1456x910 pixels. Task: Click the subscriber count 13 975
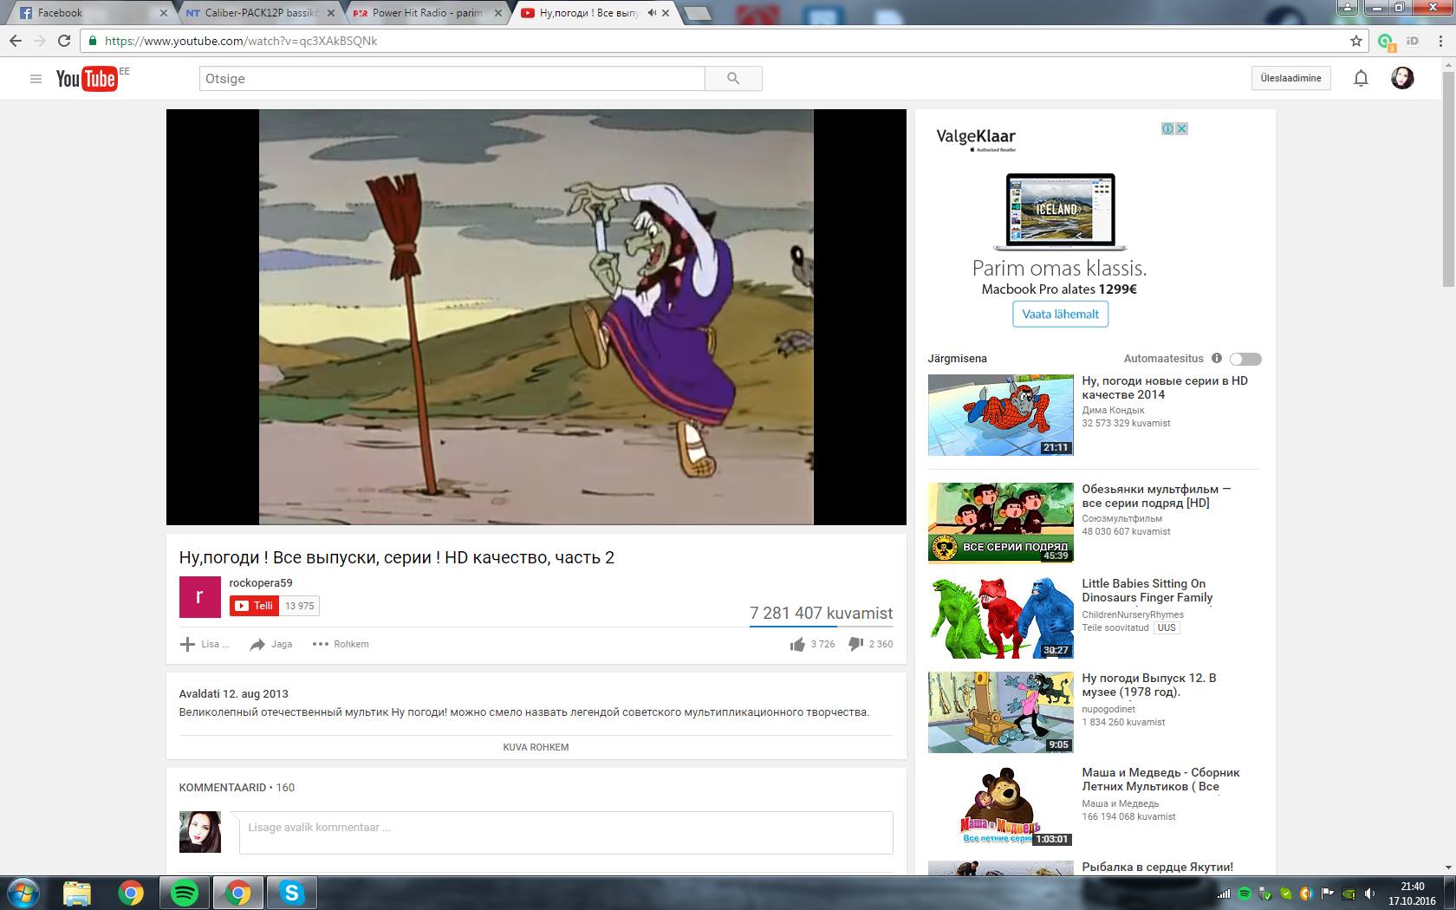pos(300,606)
